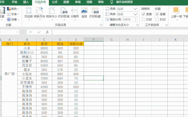Screen dimensions: 188x117
Task: Increase 缩放比例 using up spinner
Action: coord(136,18)
